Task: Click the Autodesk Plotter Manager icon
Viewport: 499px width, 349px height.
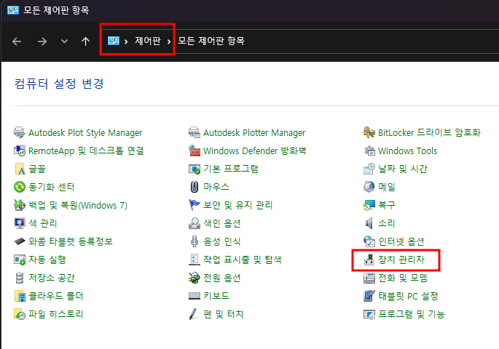Action: [194, 132]
